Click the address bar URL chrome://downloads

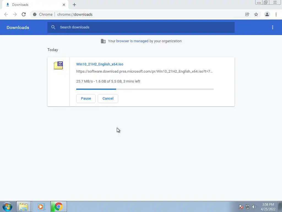coord(75,14)
